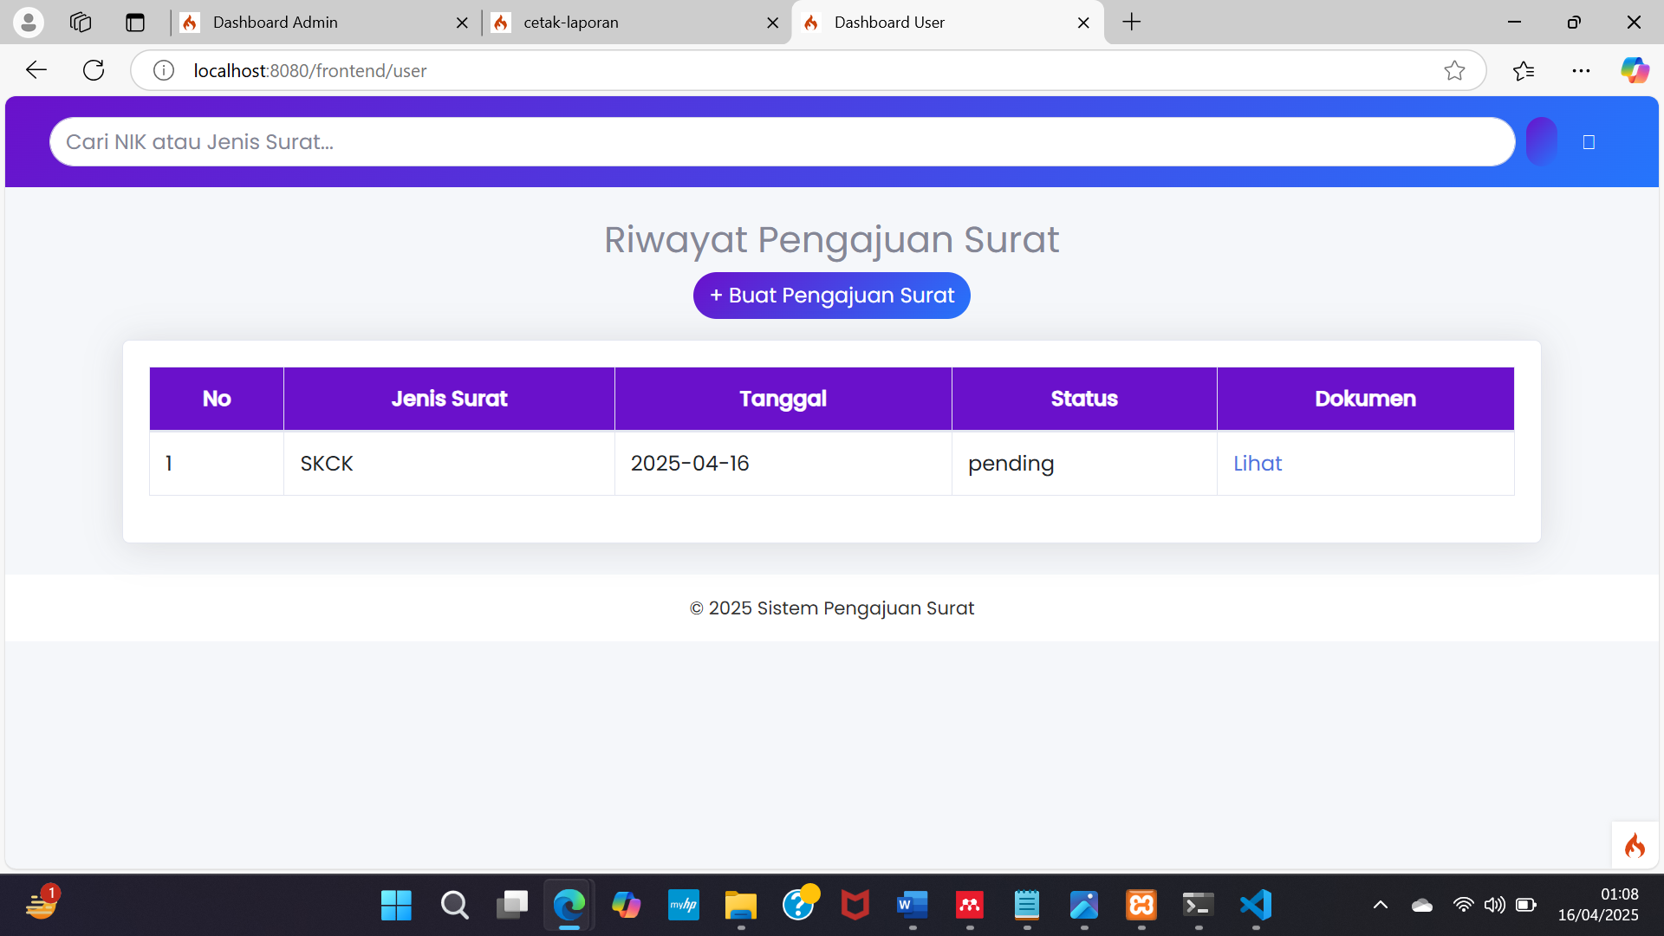Screen dimensions: 1664x936
Task: Open Visual Studio Code from the taskbar
Action: (x=1255, y=905)
